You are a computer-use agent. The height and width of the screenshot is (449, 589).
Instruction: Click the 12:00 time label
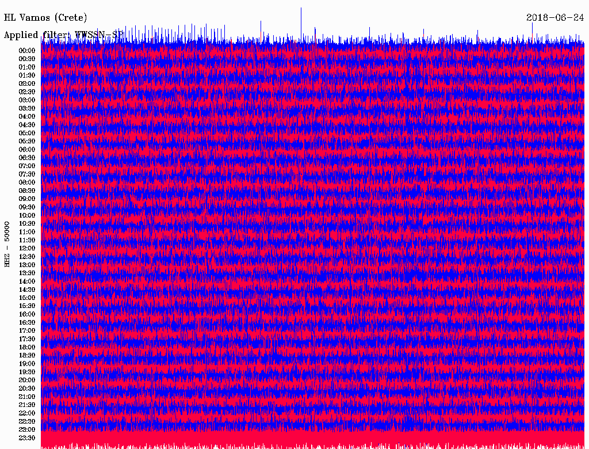tap(27, 249)
